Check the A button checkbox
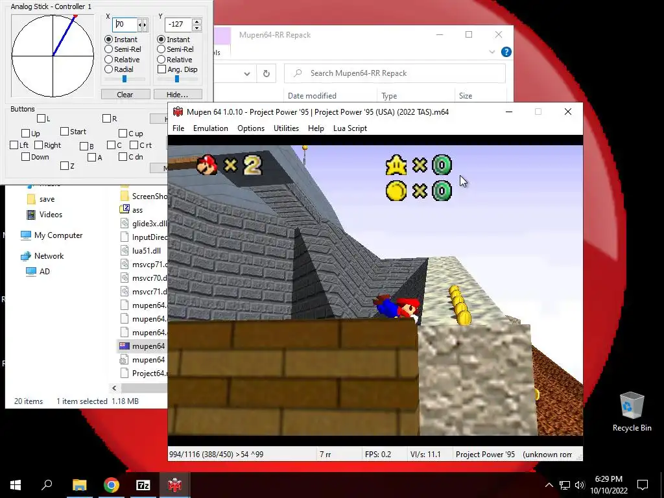The height and width of the screenshot is (498, 664). pyautogui.click(x=92, y=158)
